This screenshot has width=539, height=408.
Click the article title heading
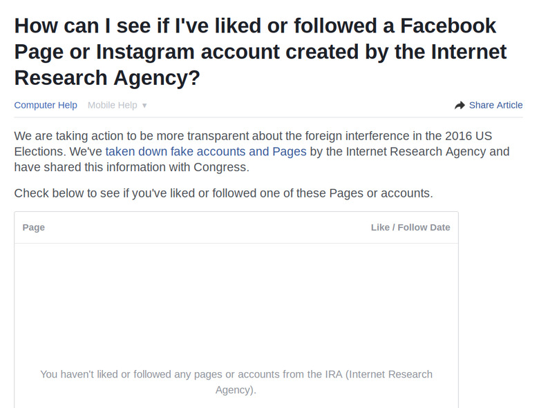pyautogui.click(x=260, y=52)
